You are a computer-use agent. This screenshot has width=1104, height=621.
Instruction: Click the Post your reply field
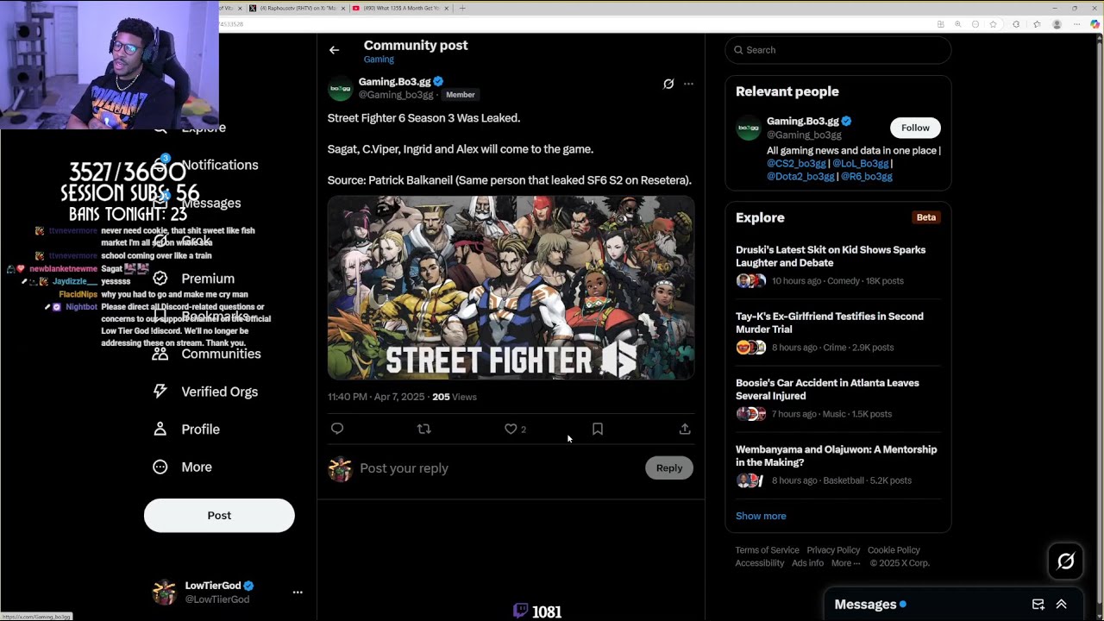[x=499, y=468]
